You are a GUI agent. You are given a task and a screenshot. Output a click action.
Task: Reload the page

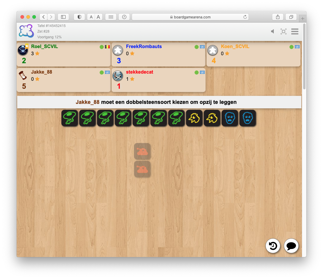tap(245, 17)
